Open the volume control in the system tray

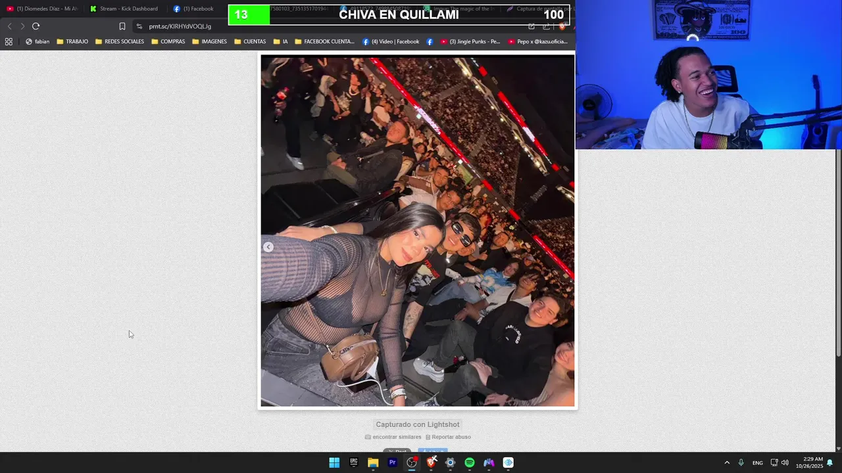point(785,462)
